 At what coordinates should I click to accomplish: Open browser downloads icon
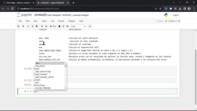[x=180, y=9]
